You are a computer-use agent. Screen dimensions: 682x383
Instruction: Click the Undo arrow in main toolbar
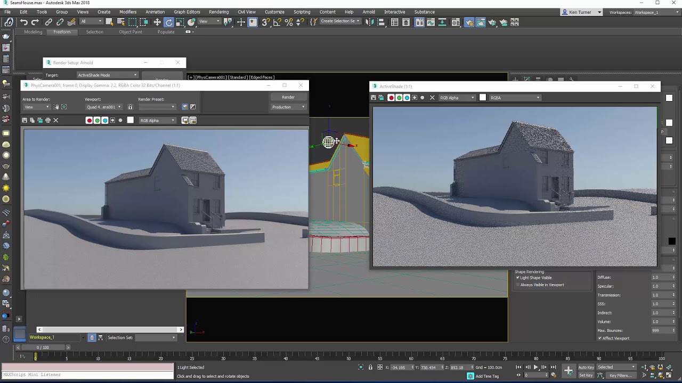(24, 22)
